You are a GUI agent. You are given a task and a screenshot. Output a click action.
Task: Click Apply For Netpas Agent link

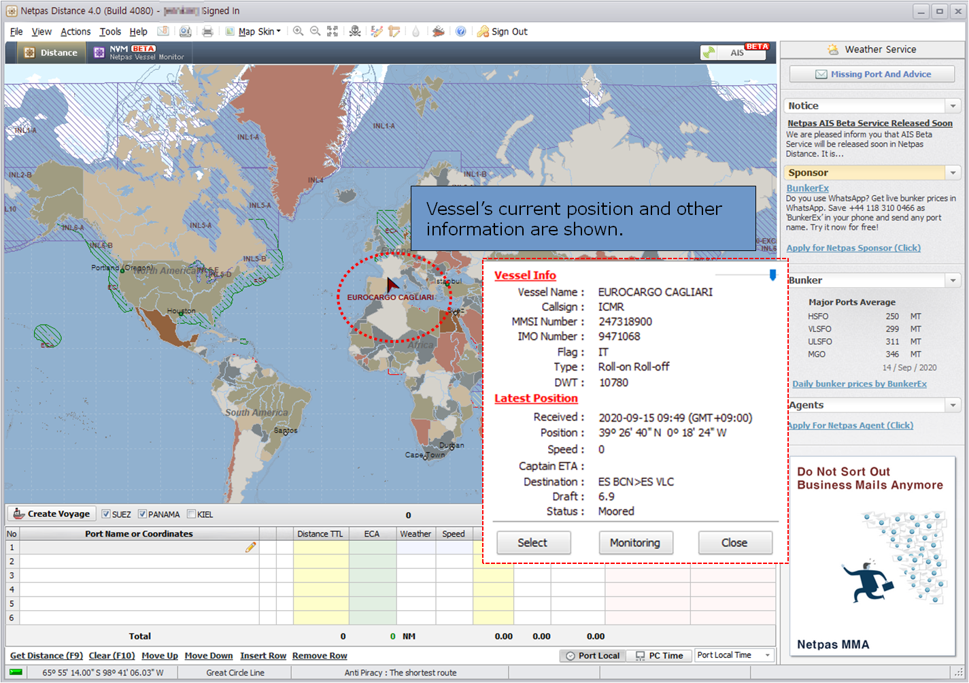coord(851,426)
